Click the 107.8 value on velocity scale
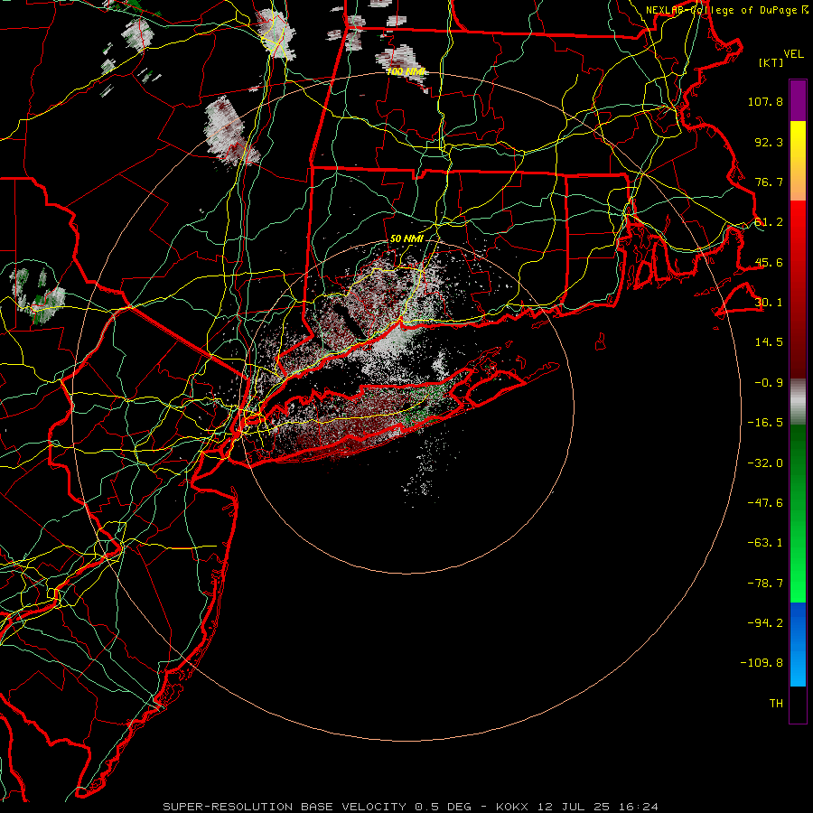 click(765, 101)
